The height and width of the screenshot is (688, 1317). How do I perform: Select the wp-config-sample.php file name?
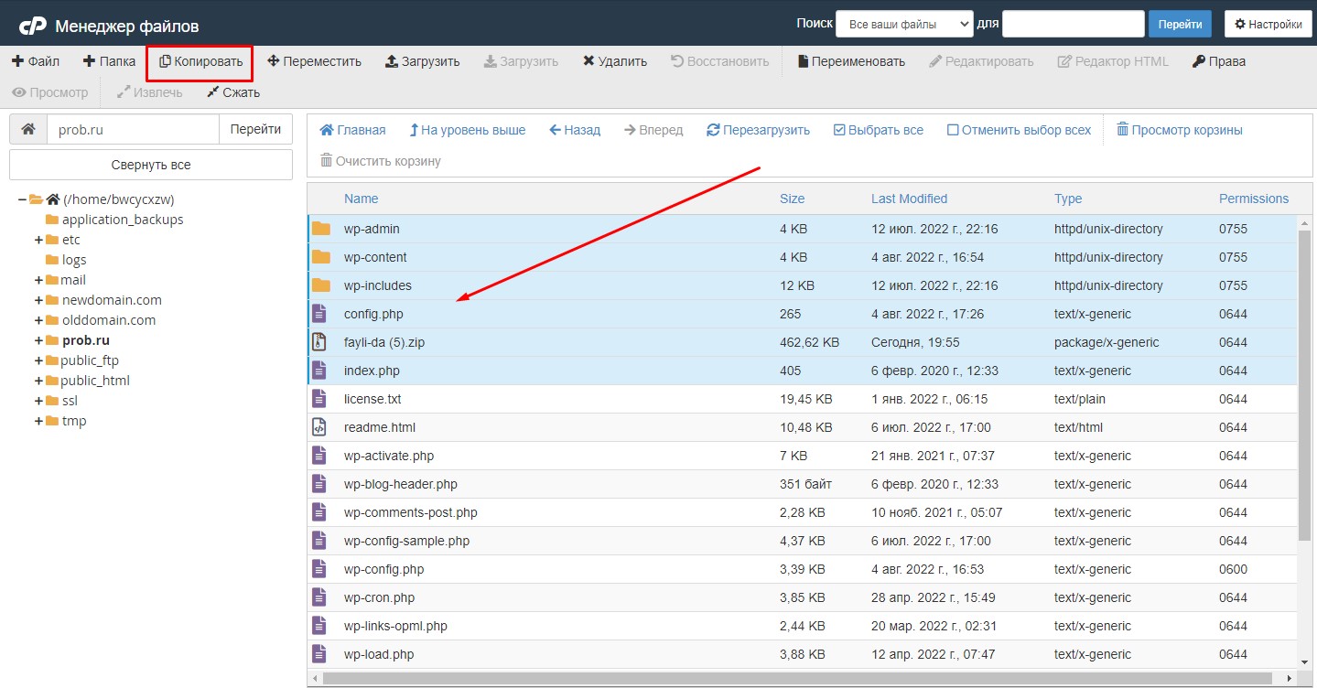pyautogui.click(x=407, y=541)
